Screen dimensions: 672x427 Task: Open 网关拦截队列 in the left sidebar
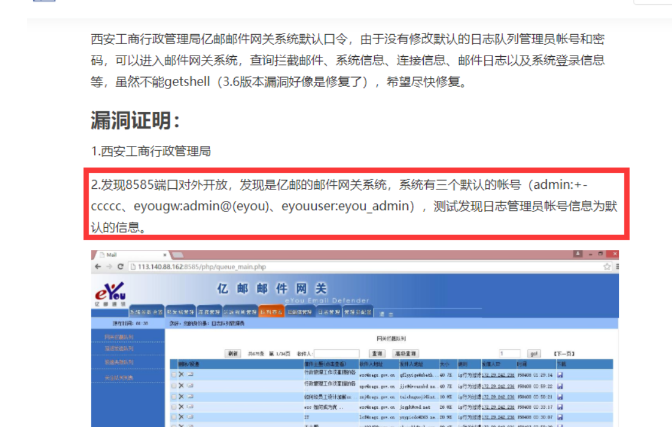point(119,337)
